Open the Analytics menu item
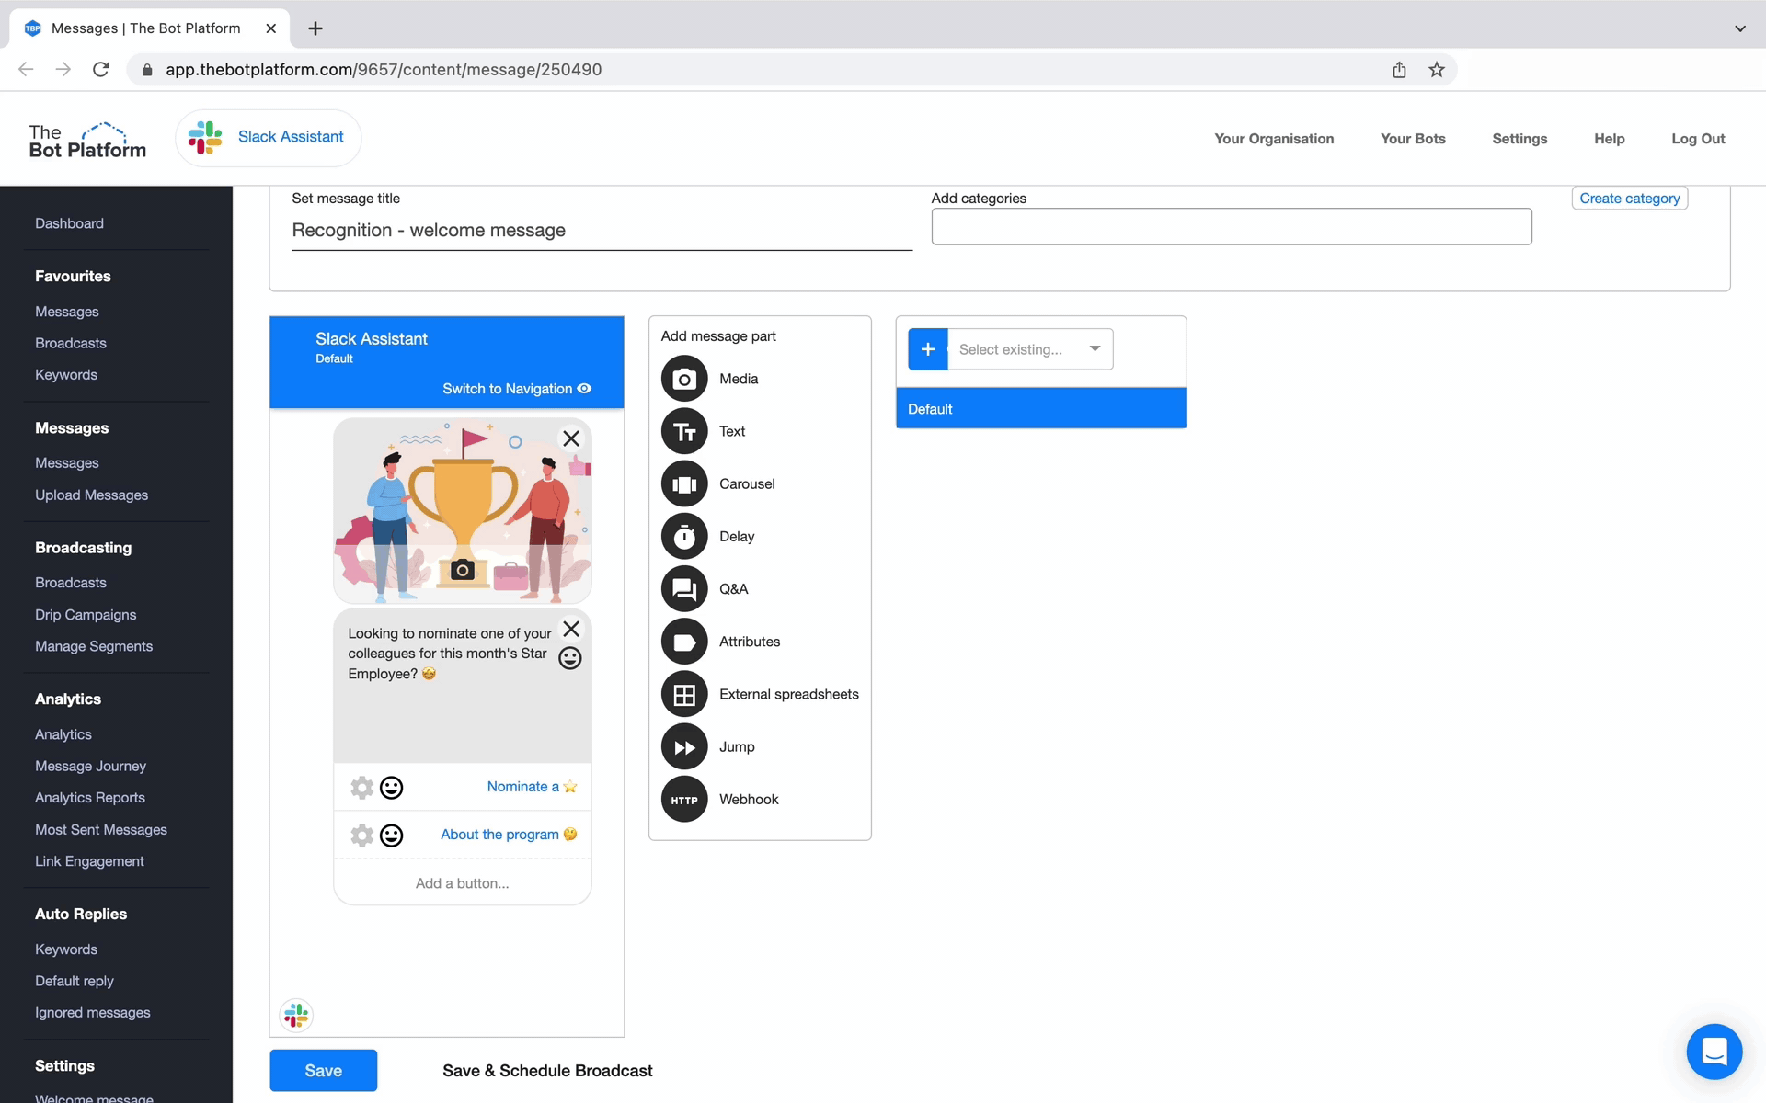The height and width of the screenshot is (1103, 1766). tap(63, 733)
